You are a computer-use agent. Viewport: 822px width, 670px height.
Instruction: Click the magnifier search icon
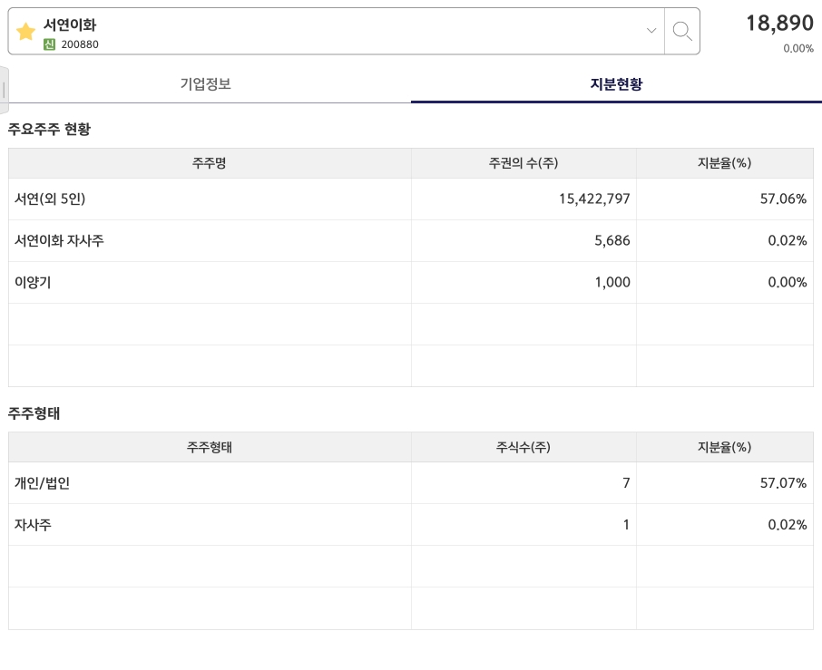[682, 31]
